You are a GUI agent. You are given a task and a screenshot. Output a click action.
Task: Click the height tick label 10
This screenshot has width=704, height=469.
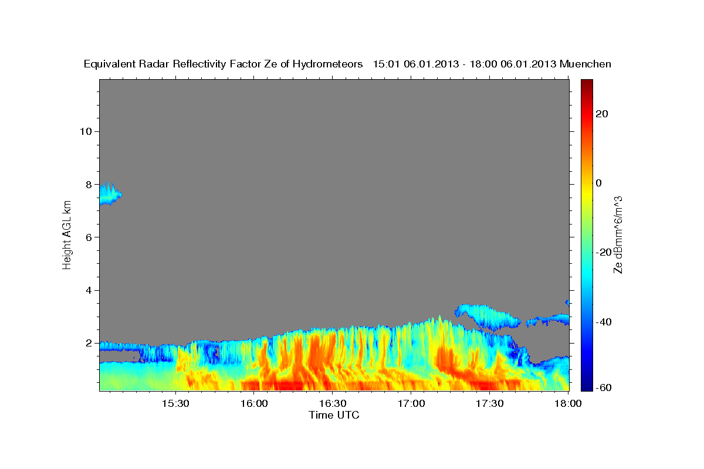tap(86, 131)
